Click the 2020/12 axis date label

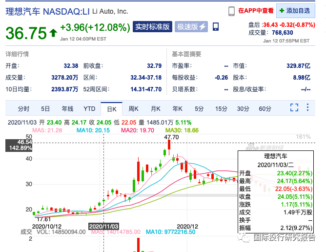point(187,227)
